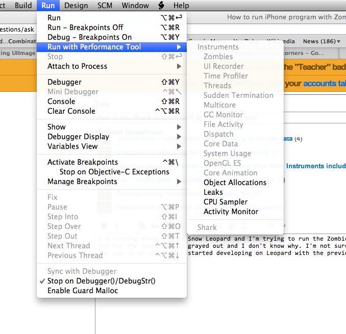This screenshot has width=346, height=334.
Task: Open the Build menu
Action: click(23, 5)
